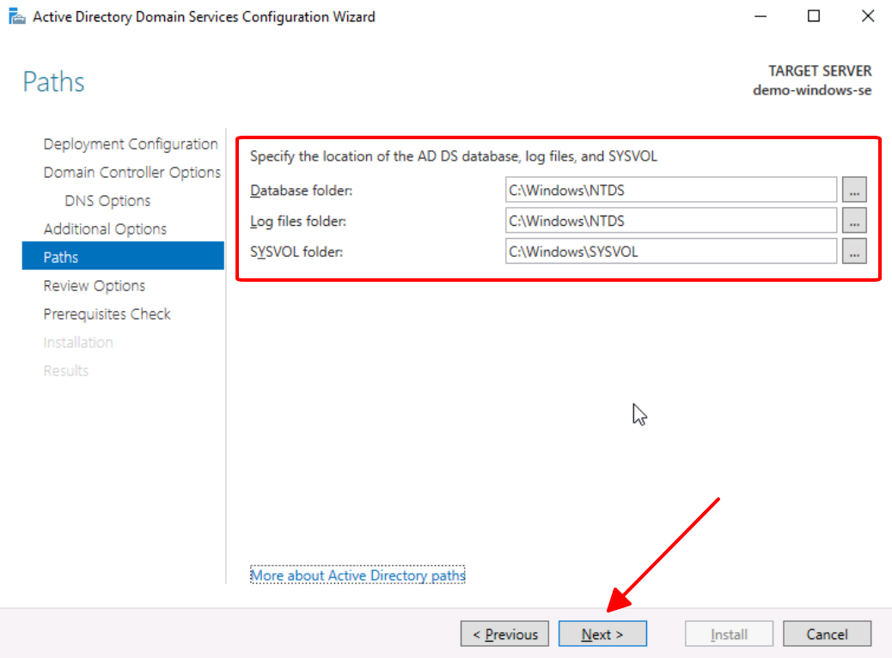Select DNS Options in the sidebar
This screenshot has width=892, height=658.
[107, 201]
